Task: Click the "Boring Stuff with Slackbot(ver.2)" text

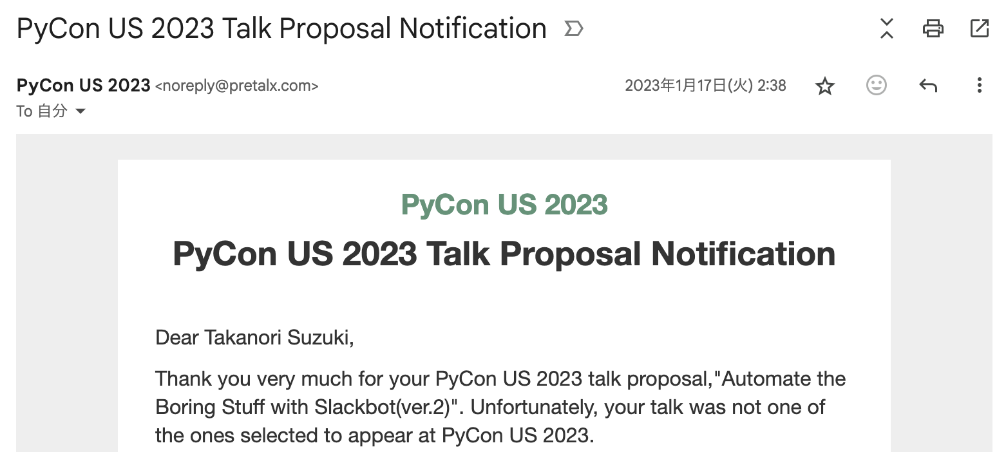Action: (309, 407)
